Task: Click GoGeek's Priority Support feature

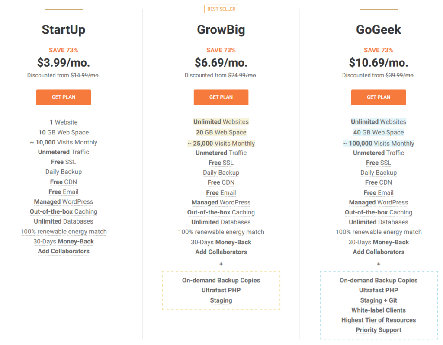Action: [x=379, y=330]
